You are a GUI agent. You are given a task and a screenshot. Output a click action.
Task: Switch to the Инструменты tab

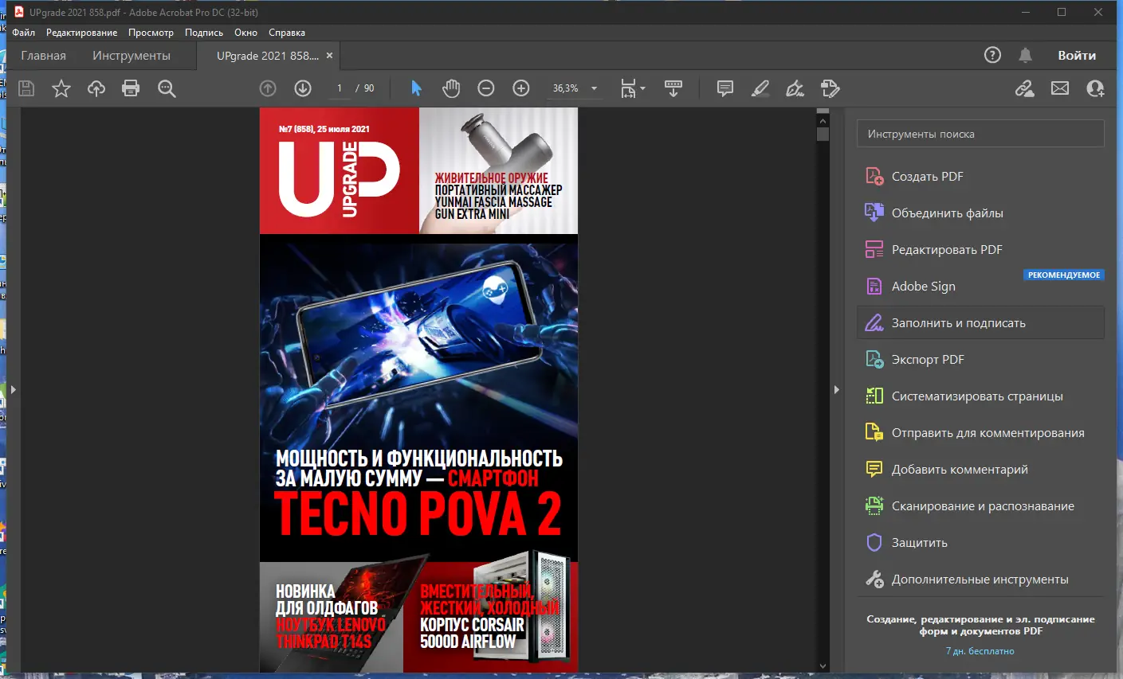coord(132,56)
